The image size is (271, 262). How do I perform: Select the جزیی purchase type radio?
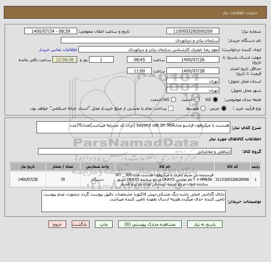pyautogui.click(x=223, y=108)
